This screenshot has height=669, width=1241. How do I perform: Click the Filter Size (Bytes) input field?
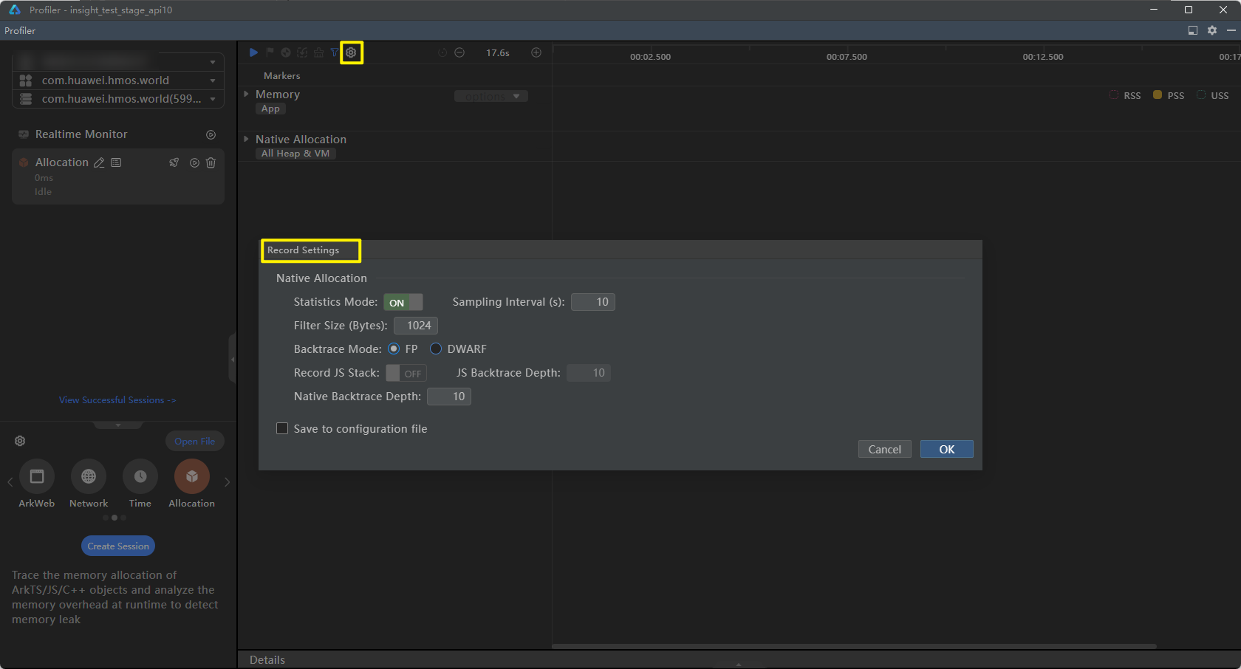pyautogui.click(x=416, y=326)
